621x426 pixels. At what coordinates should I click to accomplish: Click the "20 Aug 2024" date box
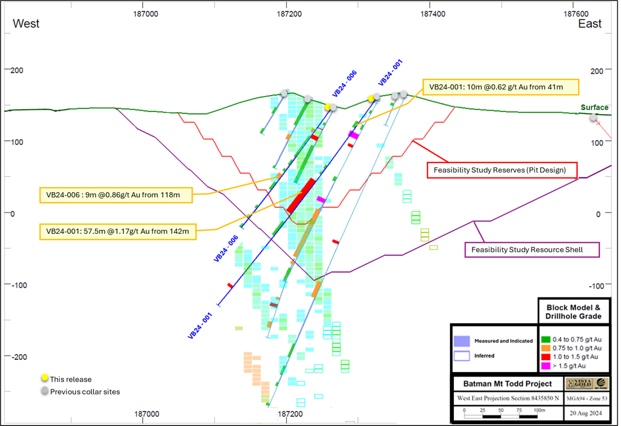click(586, 413)
